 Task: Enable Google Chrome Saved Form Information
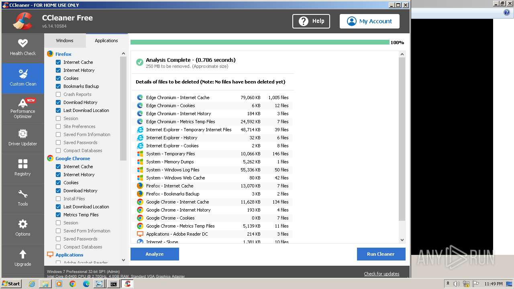tap(58, 231)
